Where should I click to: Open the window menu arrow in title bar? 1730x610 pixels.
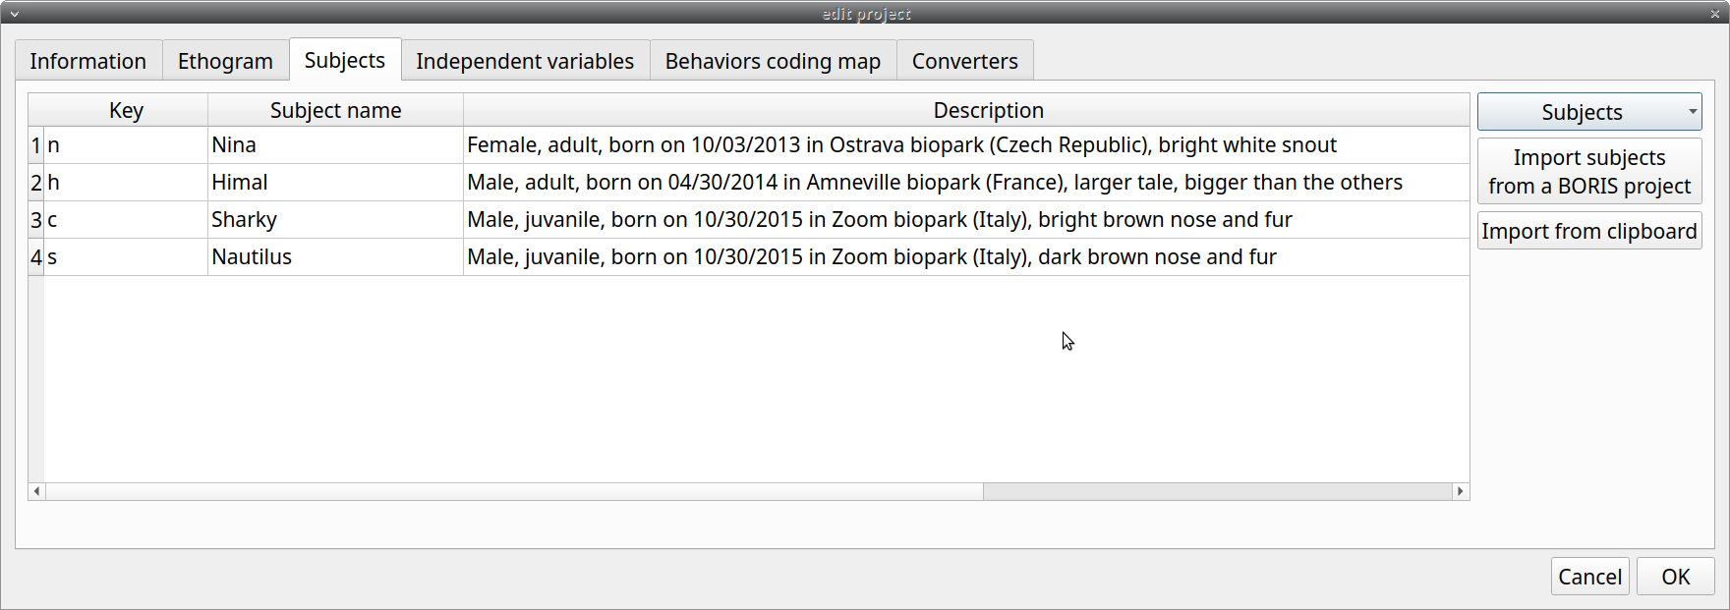(14, 14)
